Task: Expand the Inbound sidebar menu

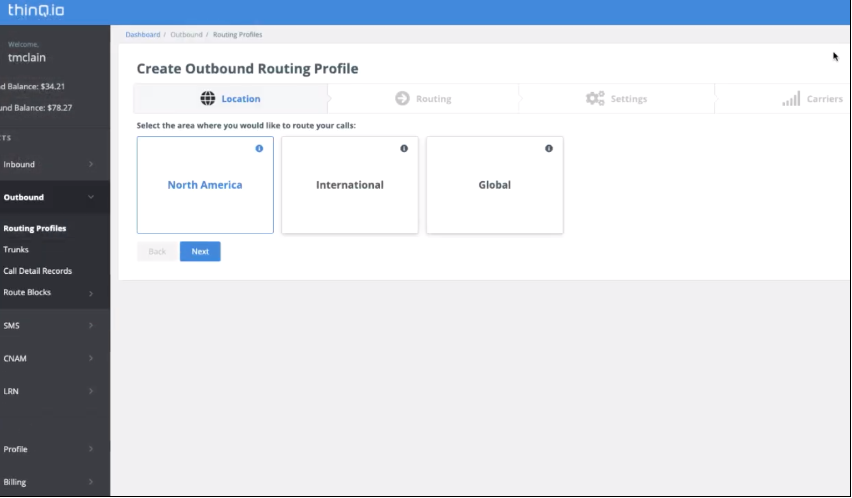Action: (x=48, y=165)
